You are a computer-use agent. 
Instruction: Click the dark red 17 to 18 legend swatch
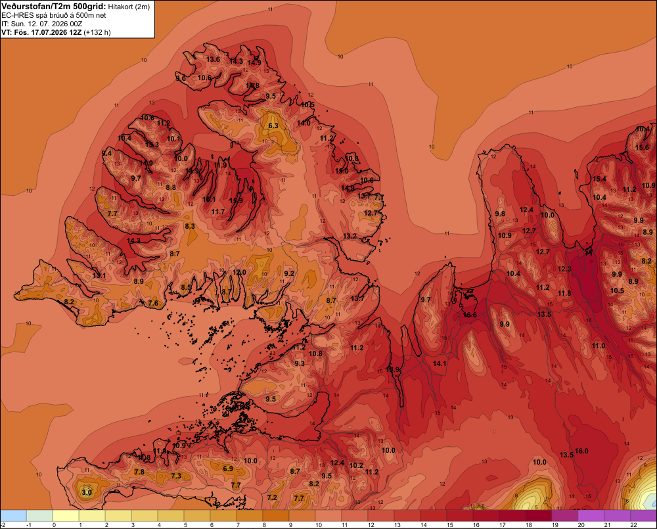(512, 516)
